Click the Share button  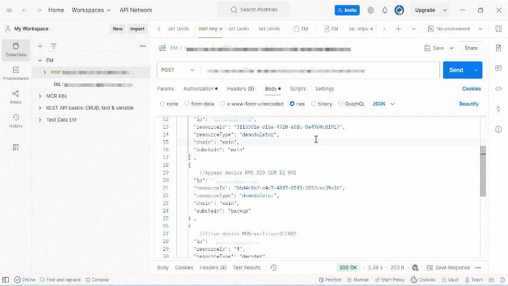pos(470,48)
